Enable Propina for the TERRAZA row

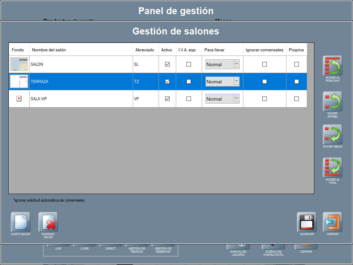pos(296,82)
